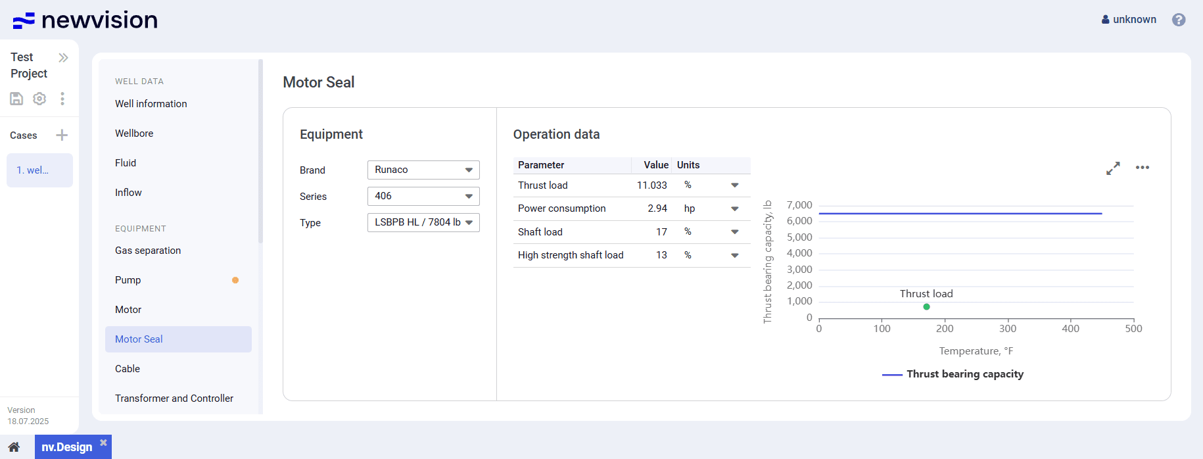Click the save project icon

16,99
